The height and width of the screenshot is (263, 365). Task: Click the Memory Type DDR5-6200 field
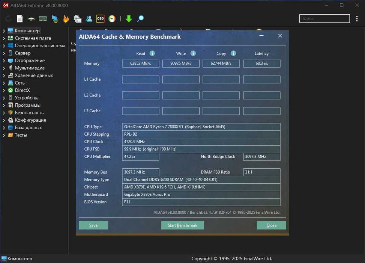[201, 180]
